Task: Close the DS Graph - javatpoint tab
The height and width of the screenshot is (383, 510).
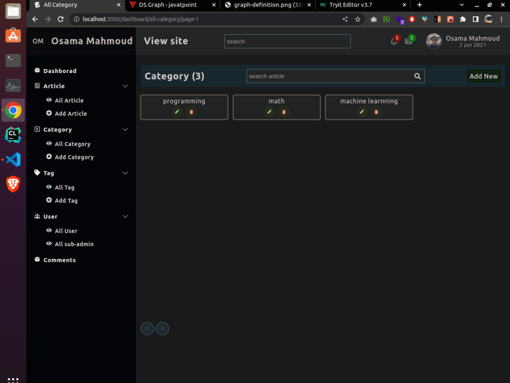Action: pyautogui.click(x=214, y=5)
